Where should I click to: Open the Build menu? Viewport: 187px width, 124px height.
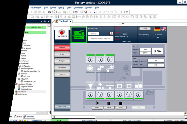(x=45, y=8)
